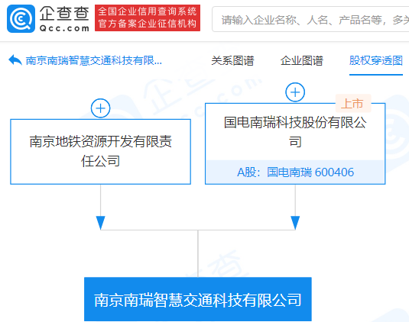Viewport: 409px width, 322px height.
Task: Select root node 南京南瑞智慧交通科技有限公司
Action: 198,299
